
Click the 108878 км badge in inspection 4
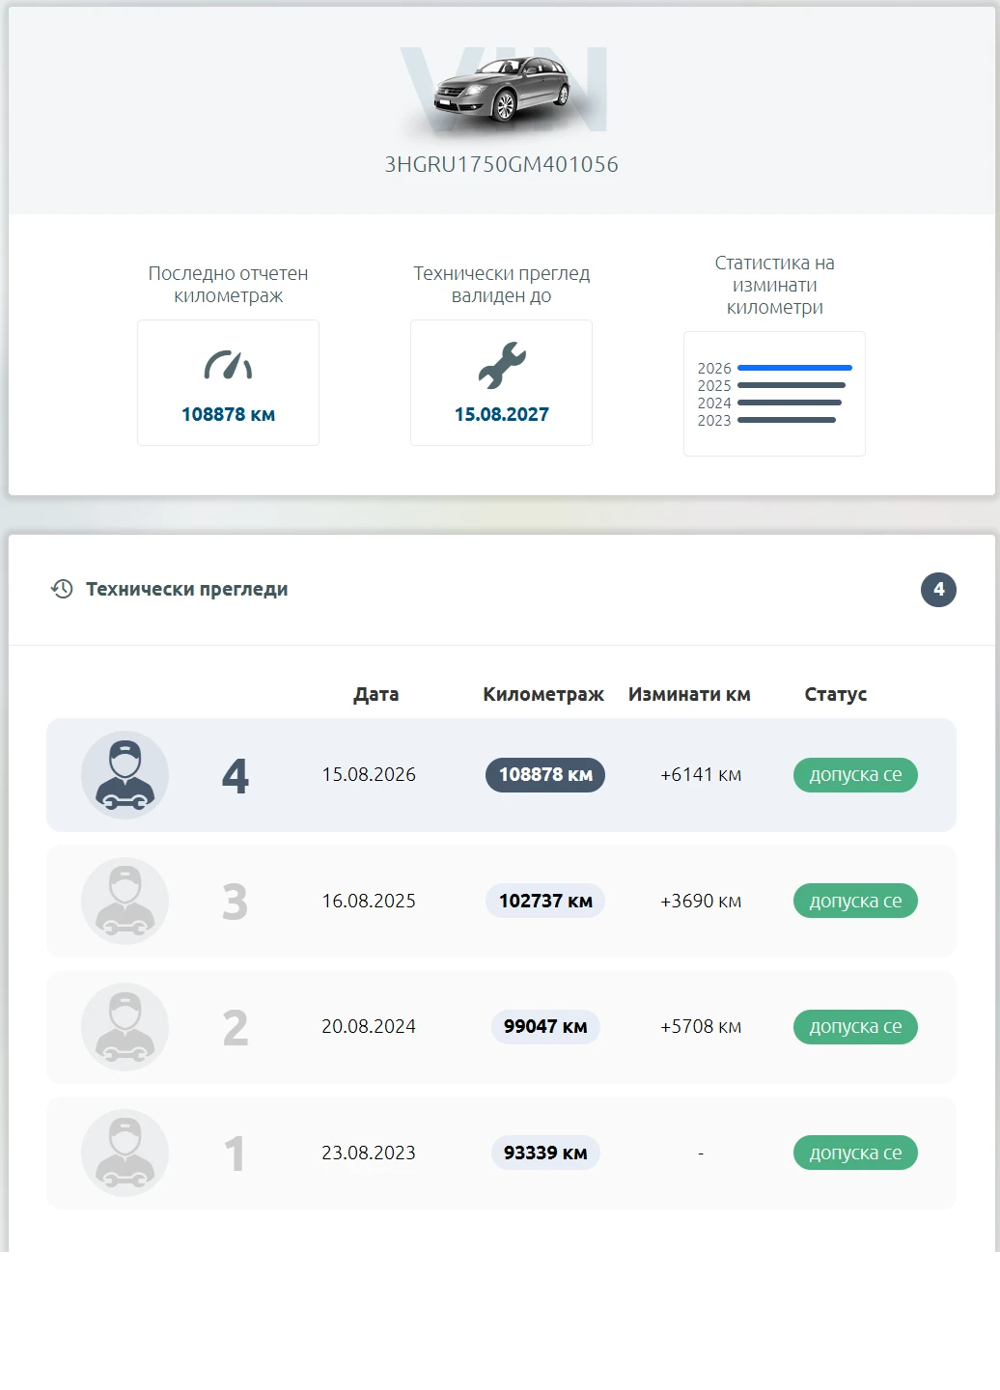click(x=545, y=775)
